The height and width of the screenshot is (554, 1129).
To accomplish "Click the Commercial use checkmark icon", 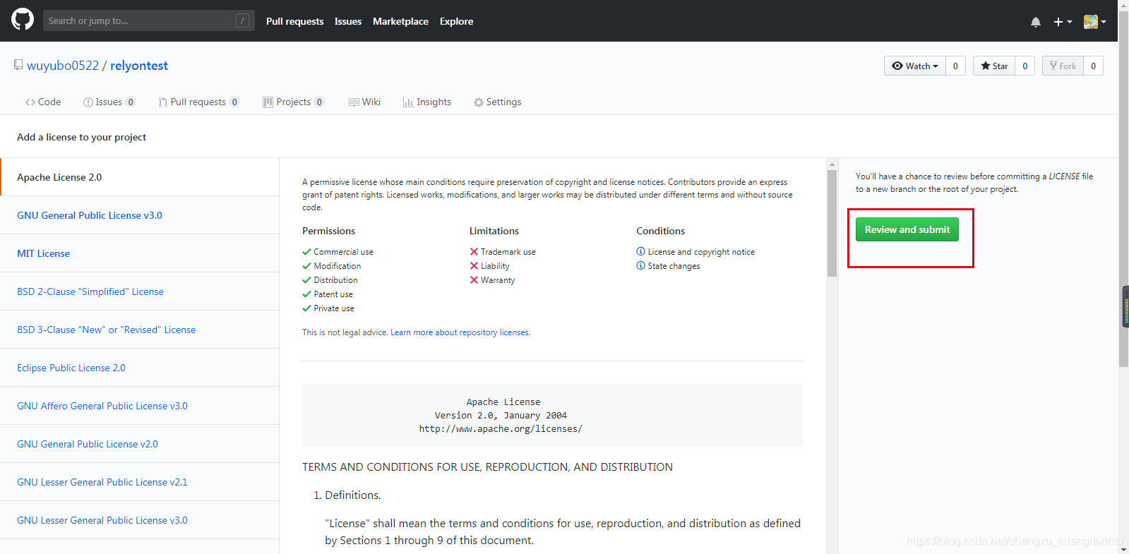I will tap(306, 251).
